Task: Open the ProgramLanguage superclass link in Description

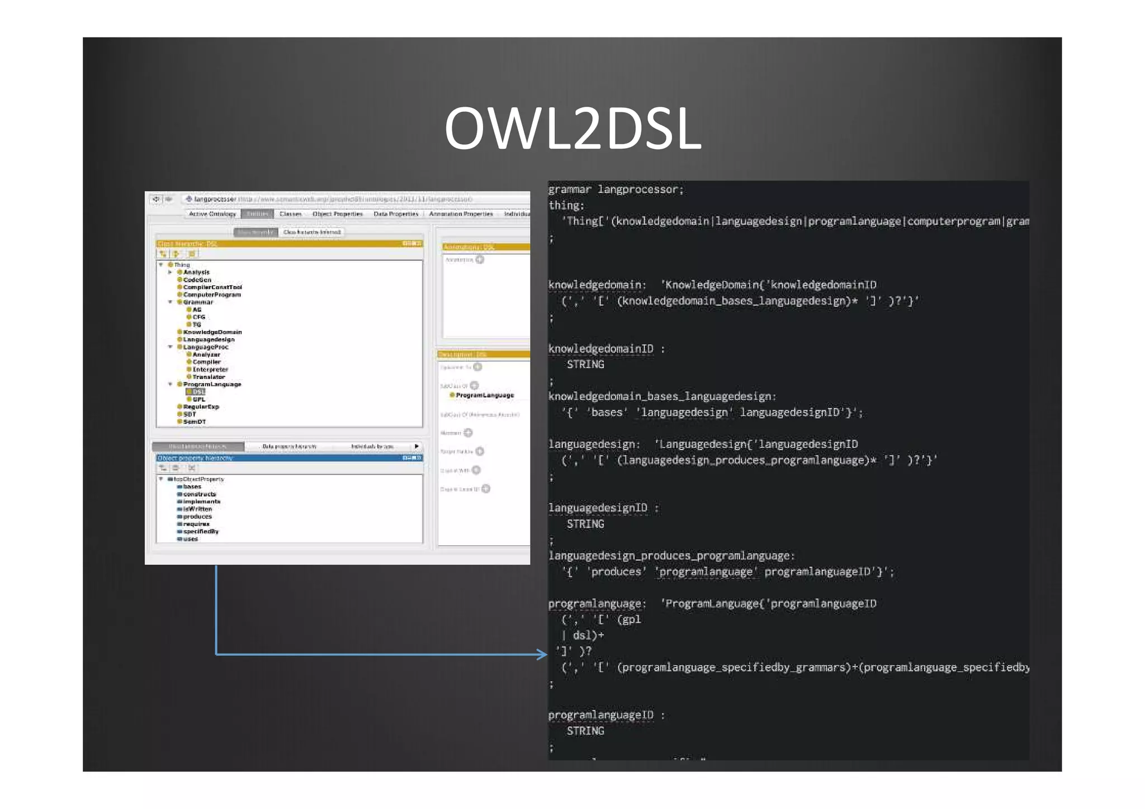Action: (x=481, y=395)
